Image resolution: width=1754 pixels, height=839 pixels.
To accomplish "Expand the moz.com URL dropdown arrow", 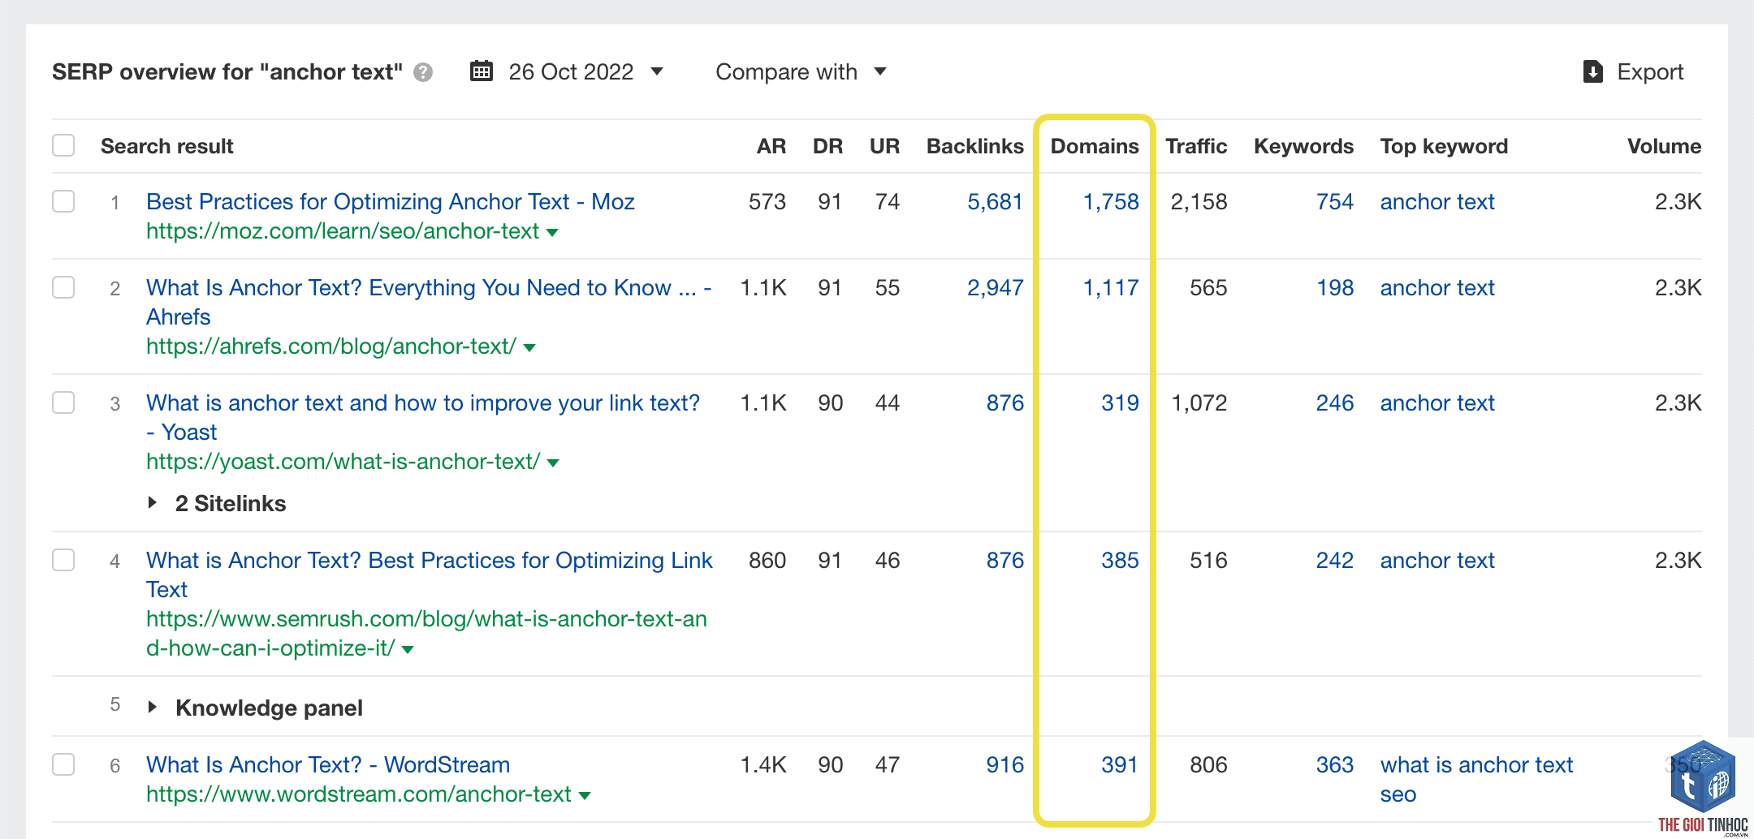I will pos(553,233).
